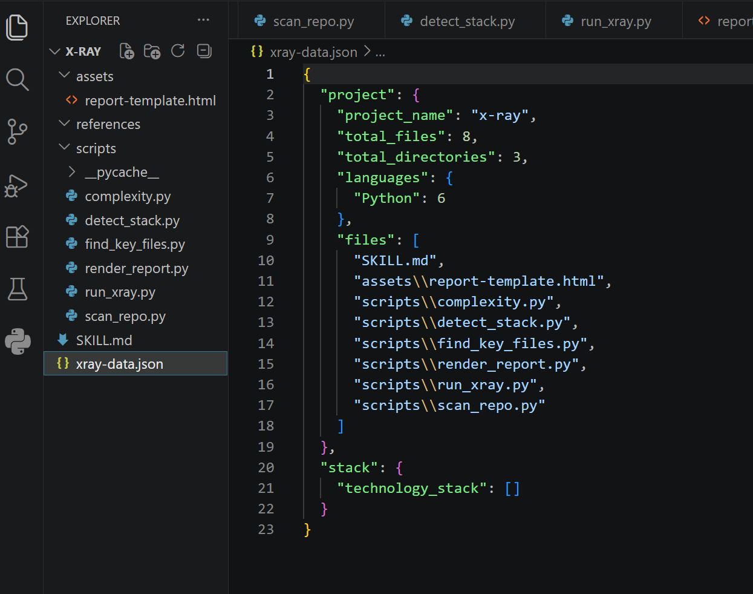
Task: Click the "stack" key on line 20
Action: [350, 467]
